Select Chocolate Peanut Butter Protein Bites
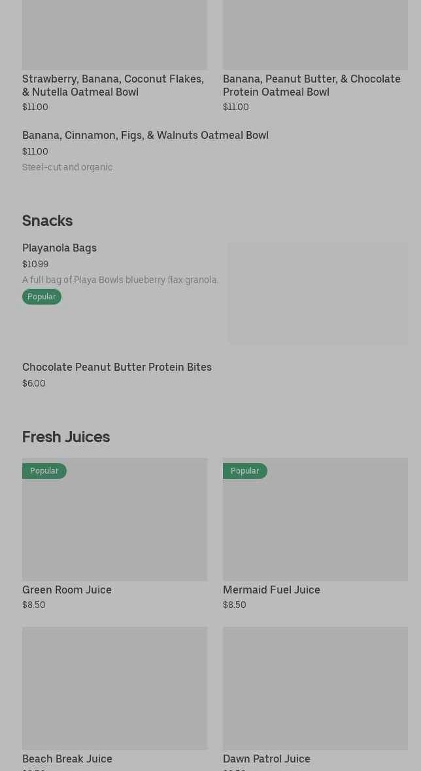 coord(117,367)
